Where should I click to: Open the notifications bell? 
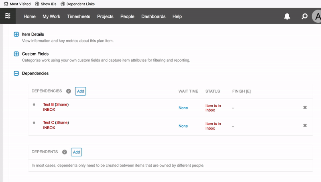point(287,16)
